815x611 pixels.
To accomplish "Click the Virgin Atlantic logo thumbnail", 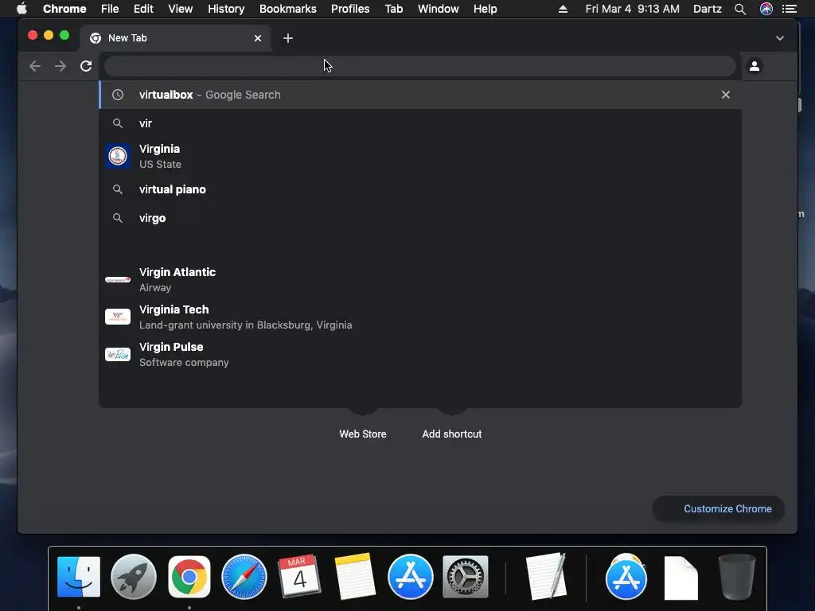I will (x=118, y=279).
